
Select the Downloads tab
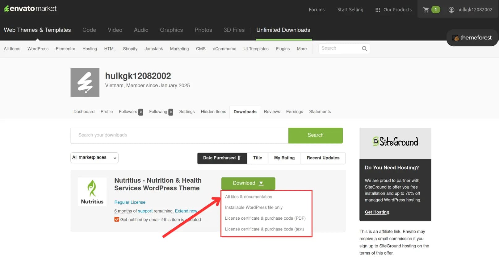[245, 112]
